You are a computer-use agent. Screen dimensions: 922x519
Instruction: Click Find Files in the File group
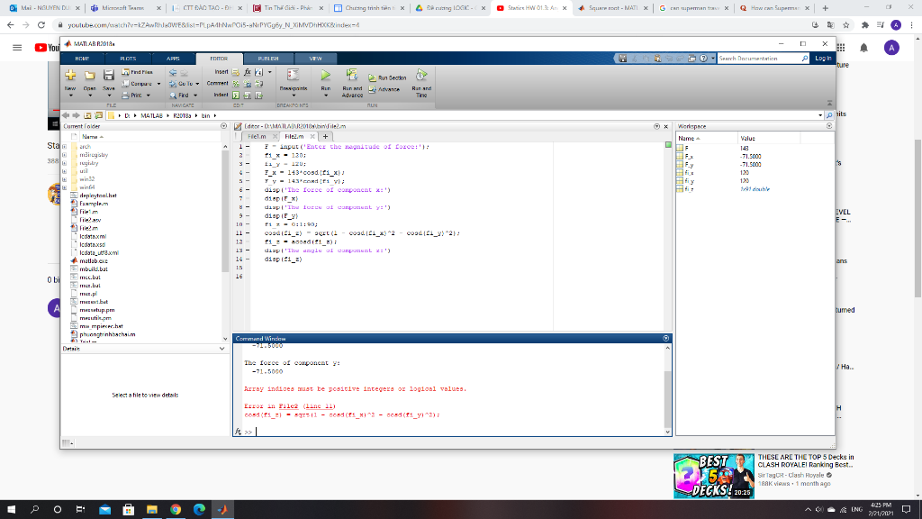[x=137, y=72]
